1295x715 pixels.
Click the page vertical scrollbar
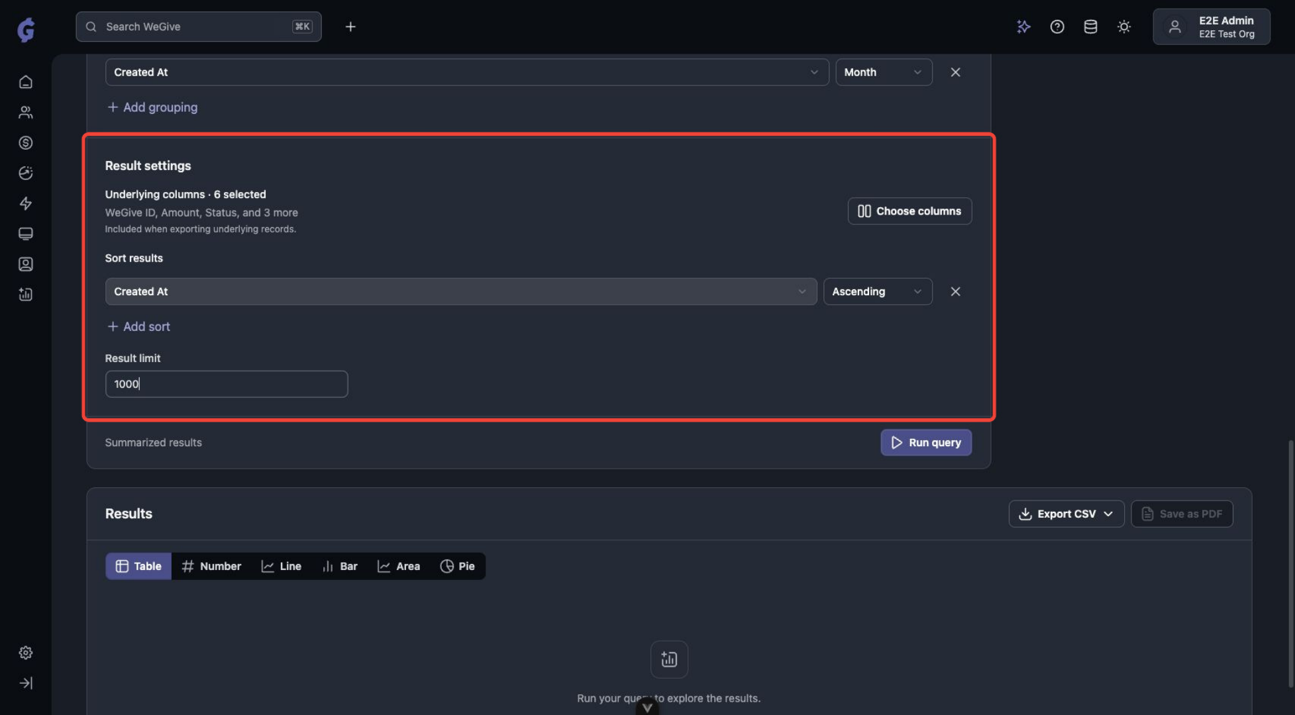click(x=1290, y=563)
